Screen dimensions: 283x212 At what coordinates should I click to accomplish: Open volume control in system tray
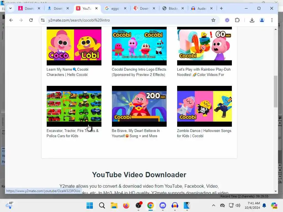pos(238,205)
